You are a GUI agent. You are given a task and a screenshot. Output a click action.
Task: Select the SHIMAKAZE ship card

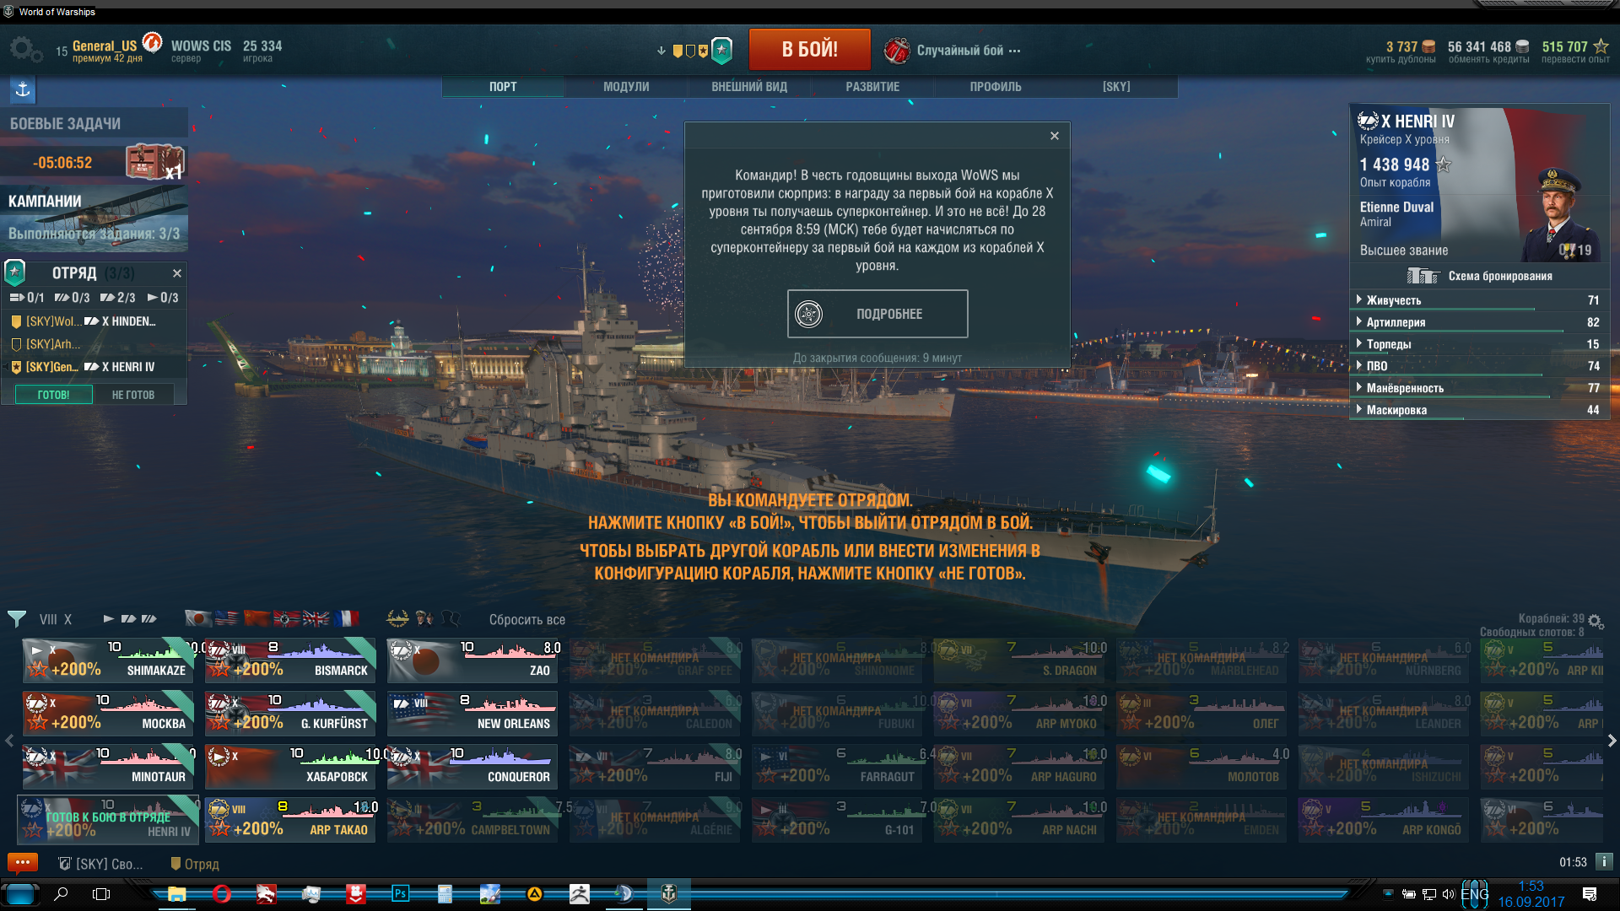[107, 660]
